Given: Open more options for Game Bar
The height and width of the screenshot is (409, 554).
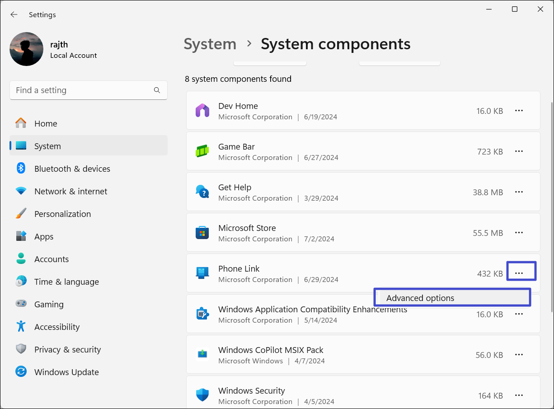Looking at the screenshot, I should pyautogui.click(x=519, y=151).
